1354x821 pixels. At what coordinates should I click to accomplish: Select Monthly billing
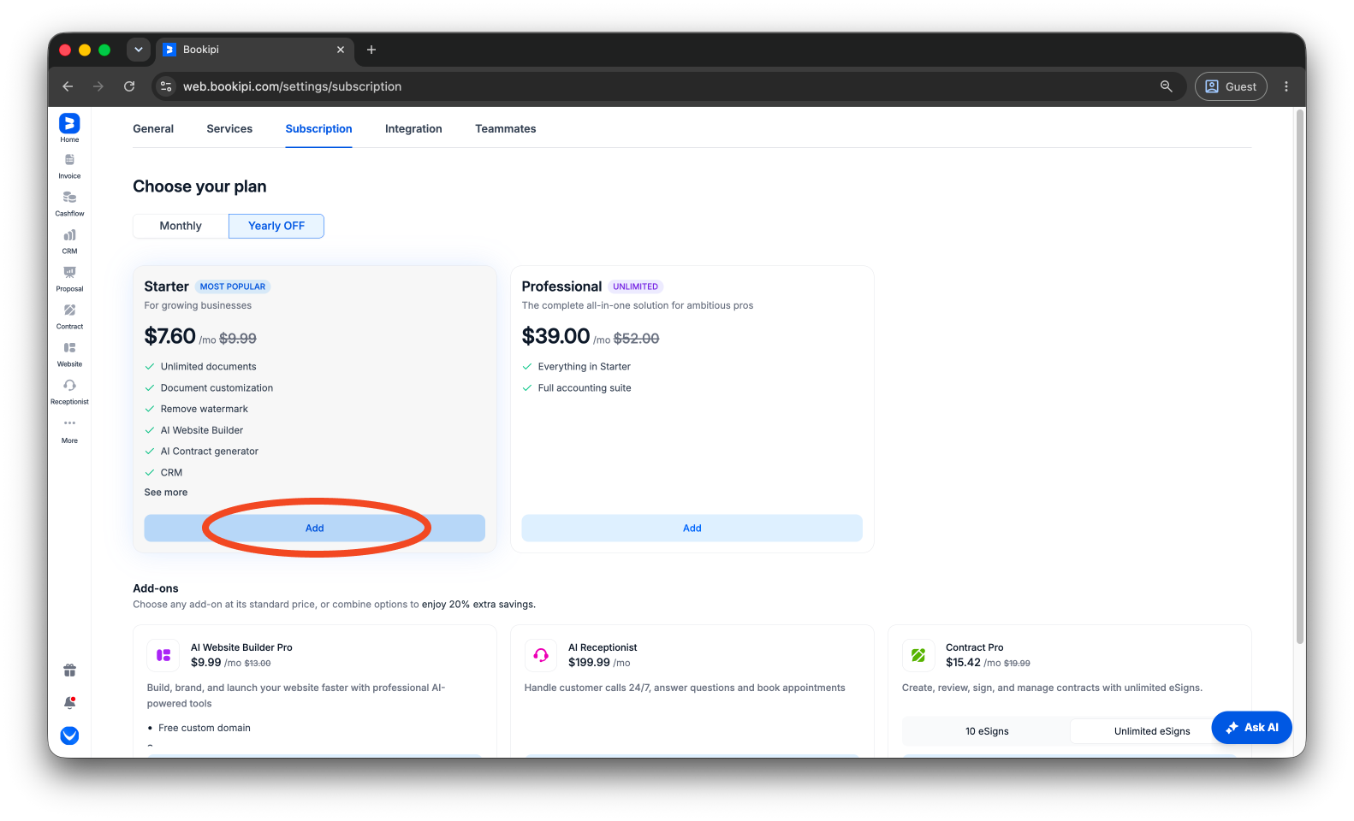coord(181,226)
